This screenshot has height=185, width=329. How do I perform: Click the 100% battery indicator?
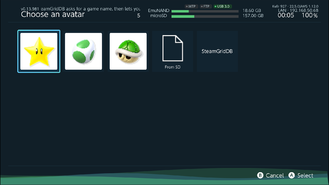pyautogui.click(x=310, y=15)
